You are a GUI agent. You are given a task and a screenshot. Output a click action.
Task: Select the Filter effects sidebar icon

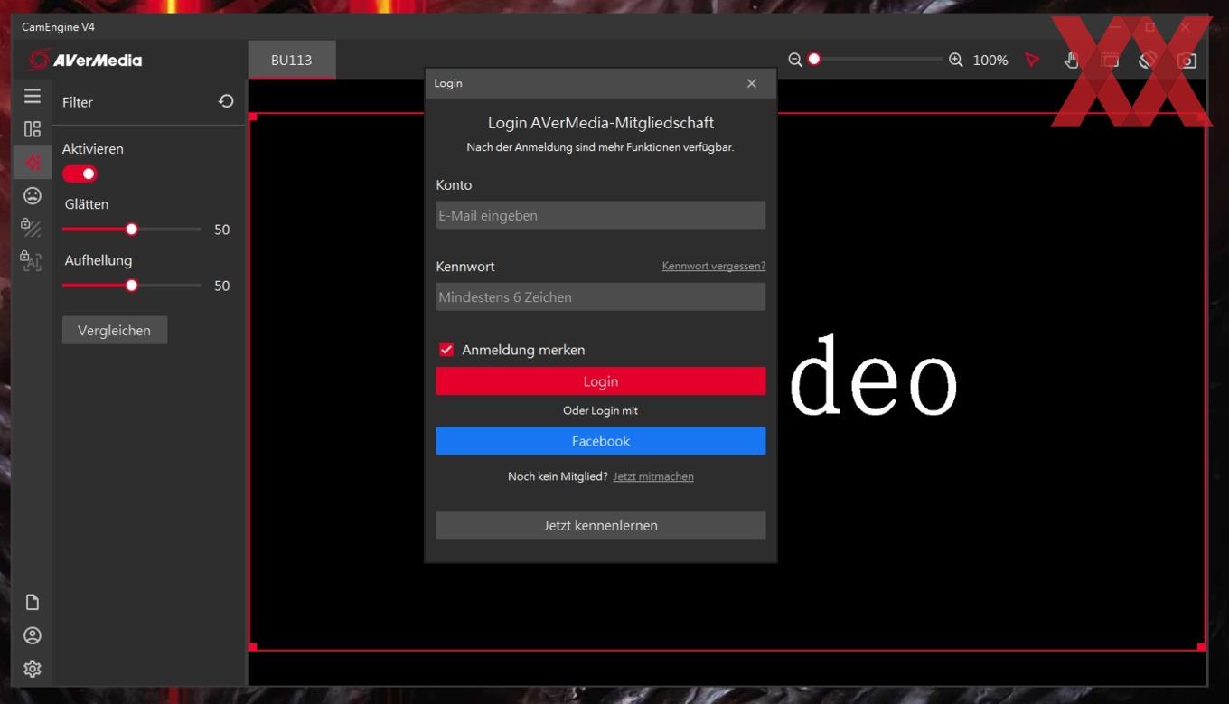(33, 163)
